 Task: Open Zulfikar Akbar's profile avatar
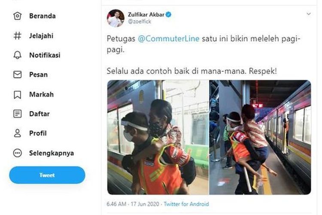pos(115,18)
